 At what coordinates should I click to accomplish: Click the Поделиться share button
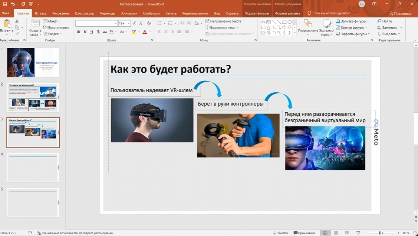pyautogui.click(x=401, y=13)
